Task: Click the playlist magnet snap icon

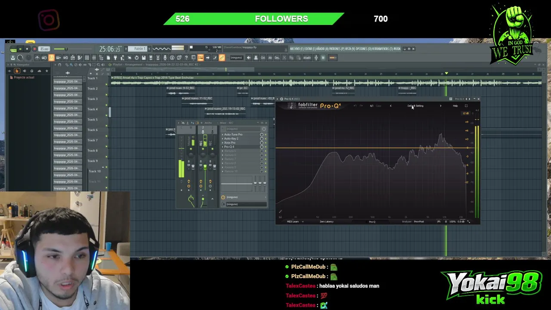Action: [x=60, y=65]
